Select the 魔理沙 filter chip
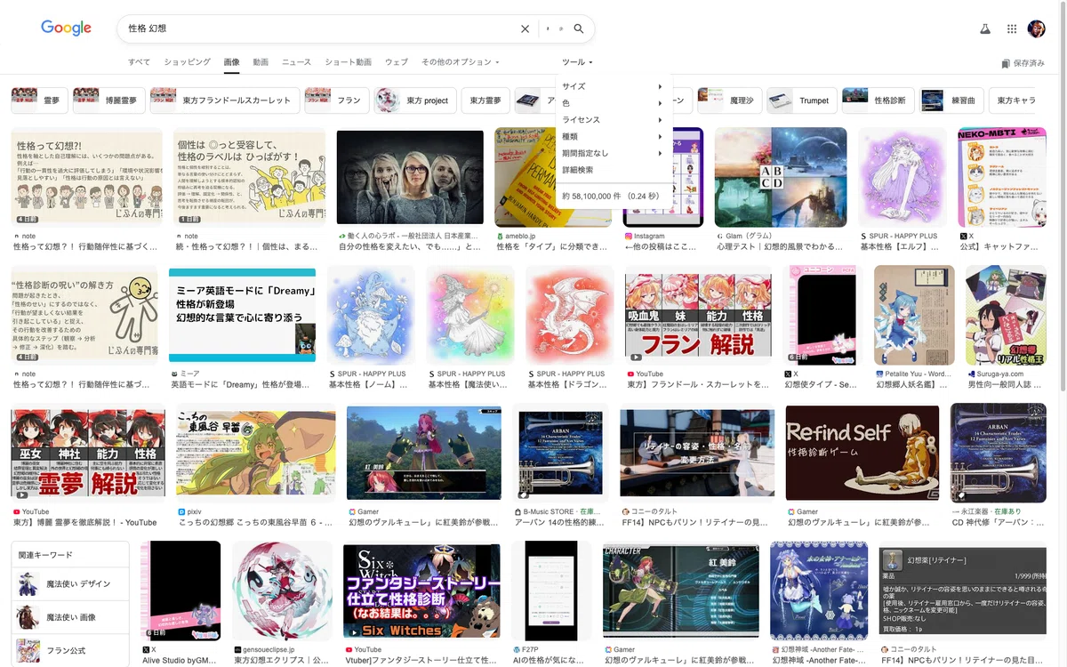The width and height of the screenshot is (1067, 667). click(729, 100)
